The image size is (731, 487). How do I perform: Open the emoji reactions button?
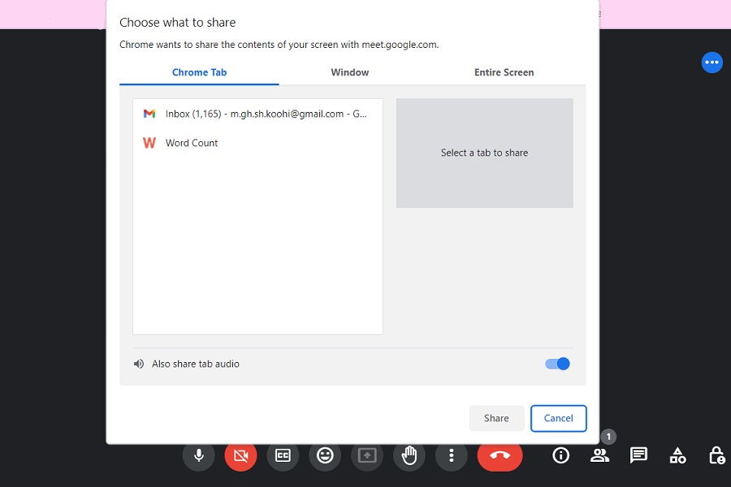click(x=325, y=455)
